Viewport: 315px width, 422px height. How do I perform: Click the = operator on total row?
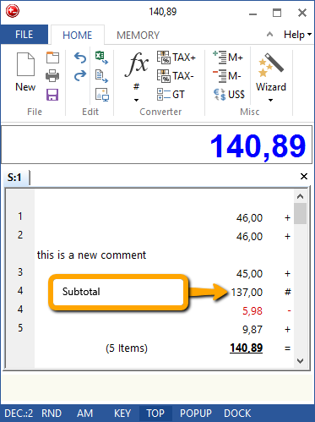click(287, 348)
